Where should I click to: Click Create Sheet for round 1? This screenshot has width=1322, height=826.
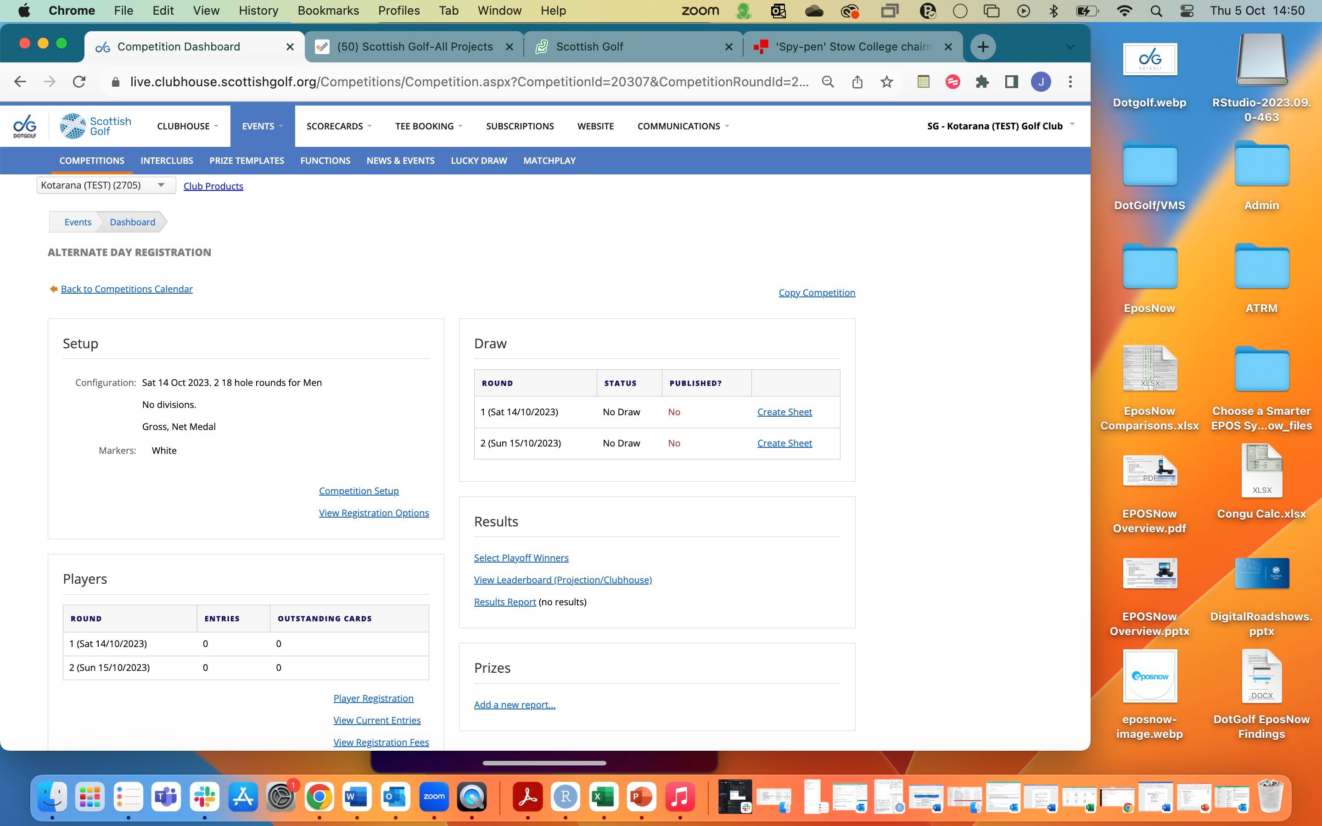pos(784,412)
